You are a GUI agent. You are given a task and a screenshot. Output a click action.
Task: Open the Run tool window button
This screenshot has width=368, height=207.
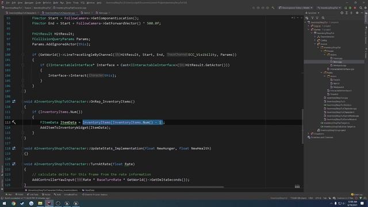point(9,194)
